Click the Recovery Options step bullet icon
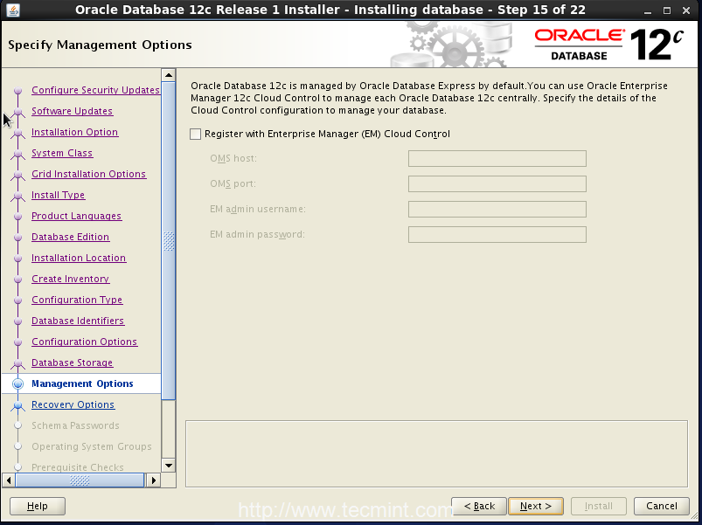The height and width of the screenshot is (525, 702). click(x=17, y=405)
